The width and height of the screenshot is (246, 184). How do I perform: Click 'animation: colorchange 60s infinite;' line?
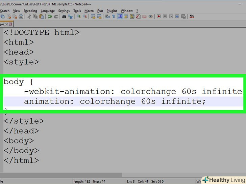click(115, 101)
